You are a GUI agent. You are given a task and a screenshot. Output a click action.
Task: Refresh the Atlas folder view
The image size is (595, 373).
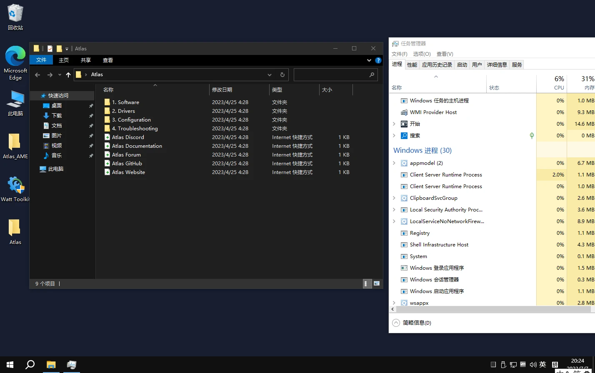coord(282,75)
